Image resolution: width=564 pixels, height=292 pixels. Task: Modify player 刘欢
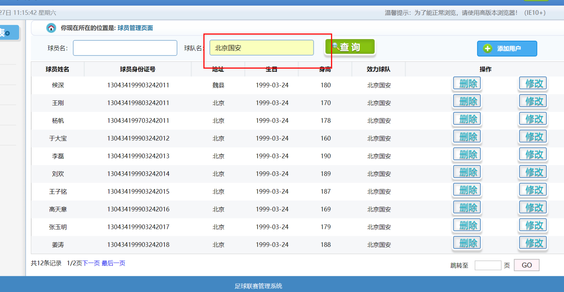[533, 172]
